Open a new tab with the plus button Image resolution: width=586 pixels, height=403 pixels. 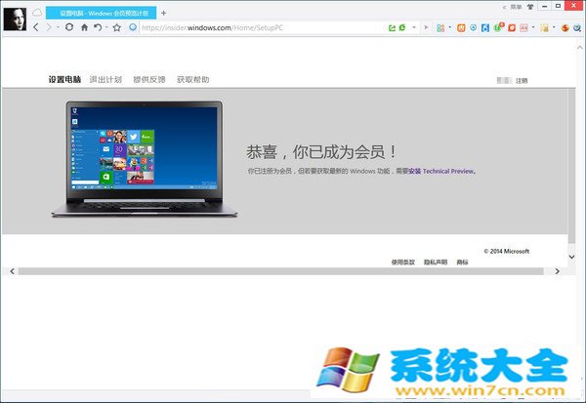[164, 13]
